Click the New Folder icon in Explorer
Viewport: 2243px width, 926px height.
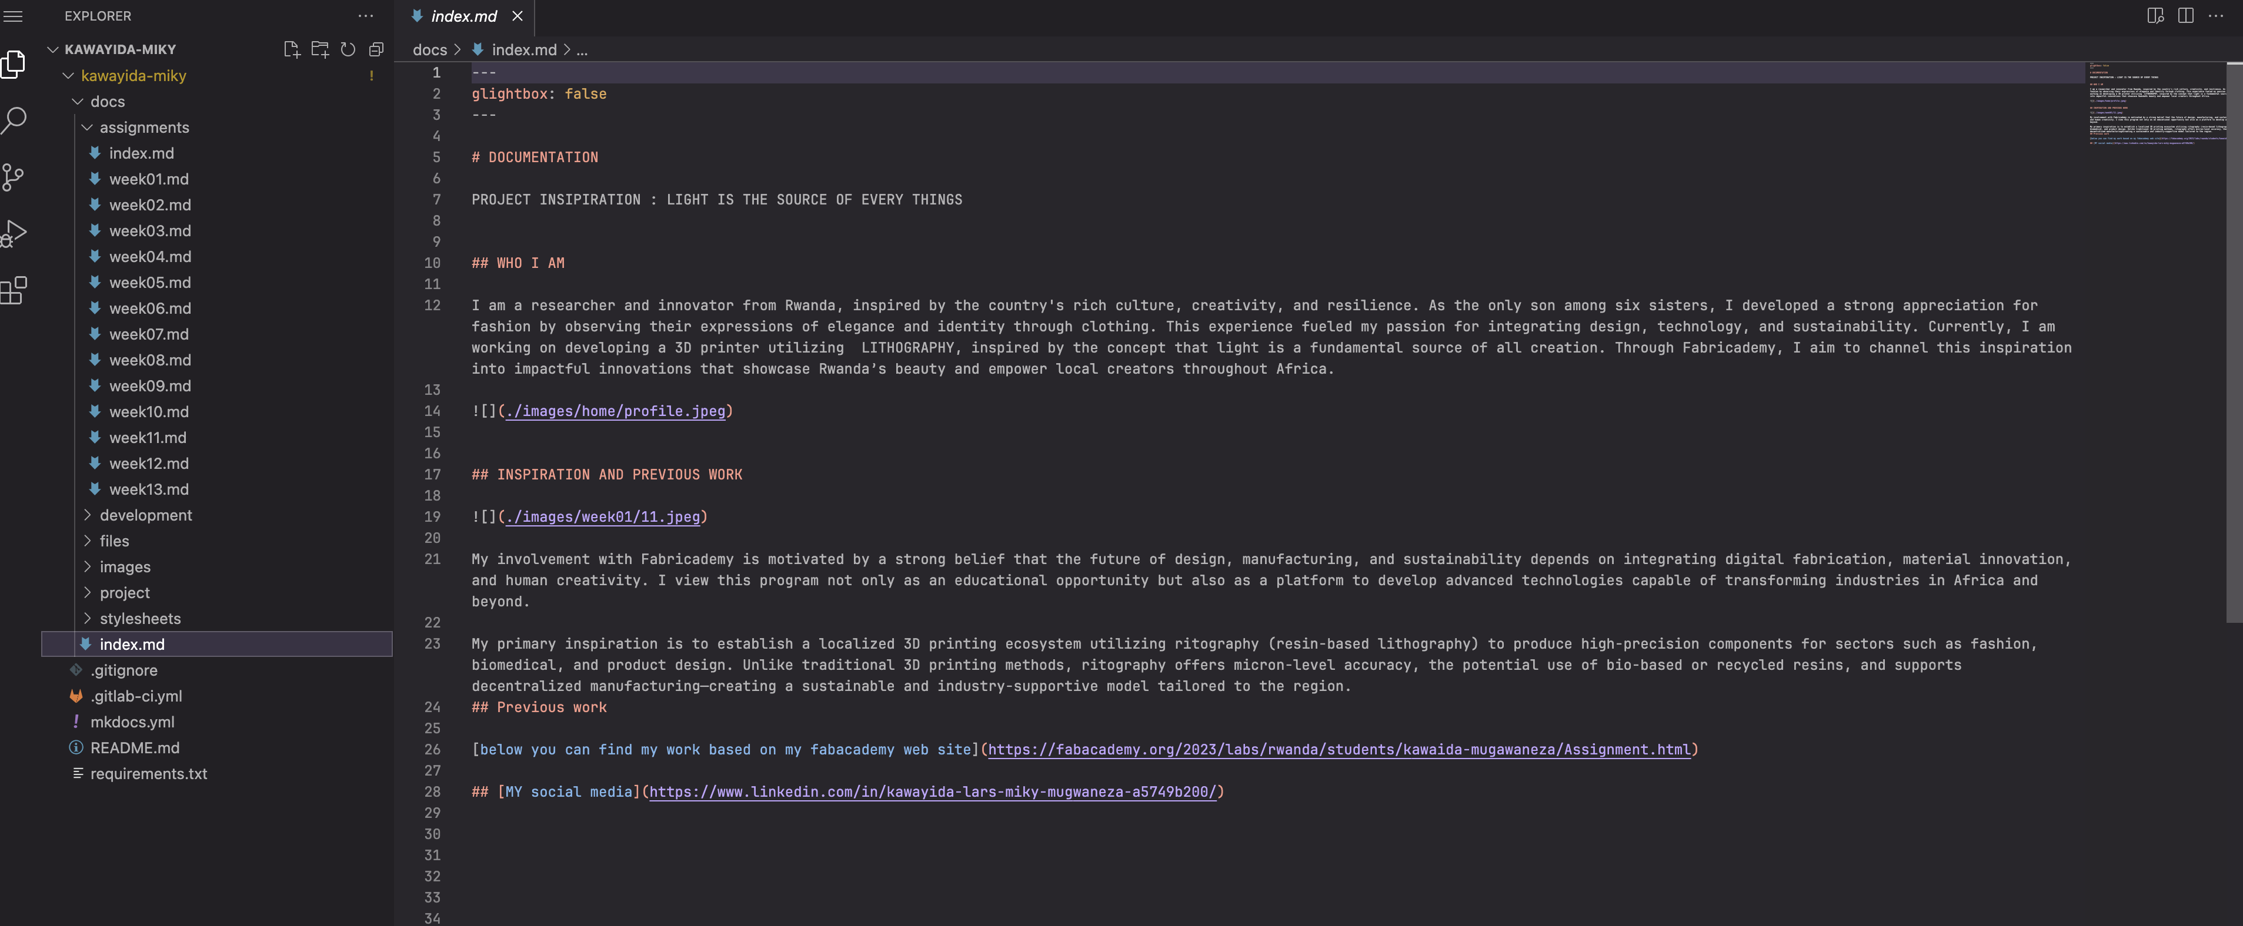point(319,49)
